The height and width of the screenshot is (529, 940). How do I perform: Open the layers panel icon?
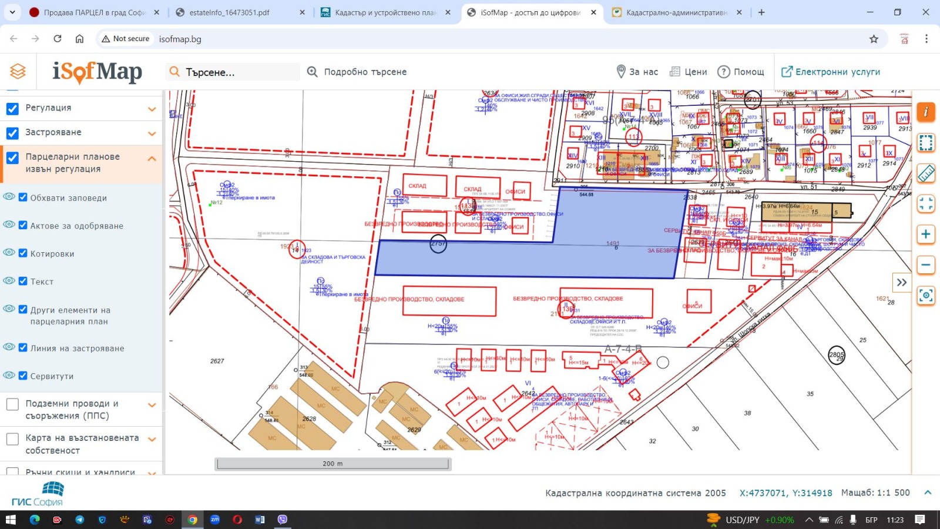(x=18, y=71)
